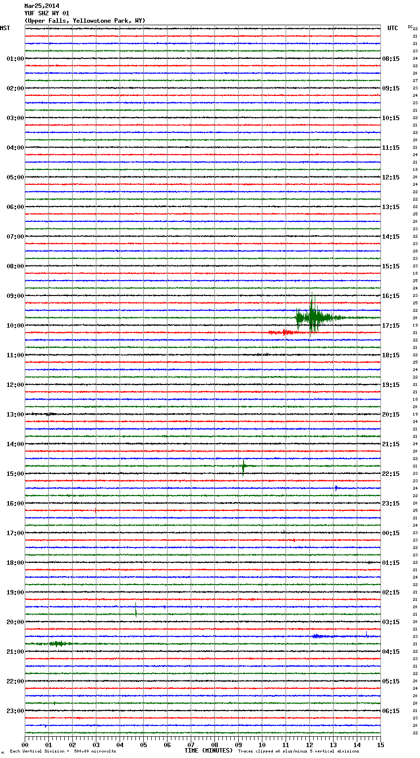Click the 23:15 UTC time label
Screen dimensions: 420x758
pyautogui.click(x=391, y=504)
